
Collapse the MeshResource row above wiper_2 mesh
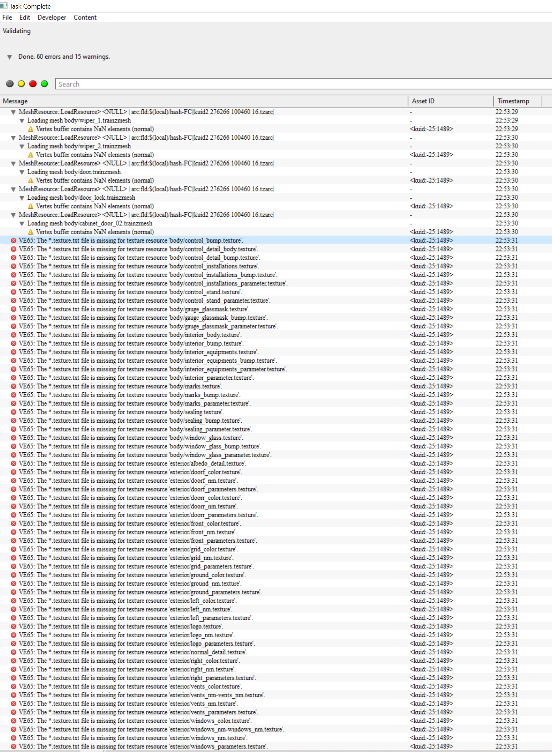tap(13, 138)
